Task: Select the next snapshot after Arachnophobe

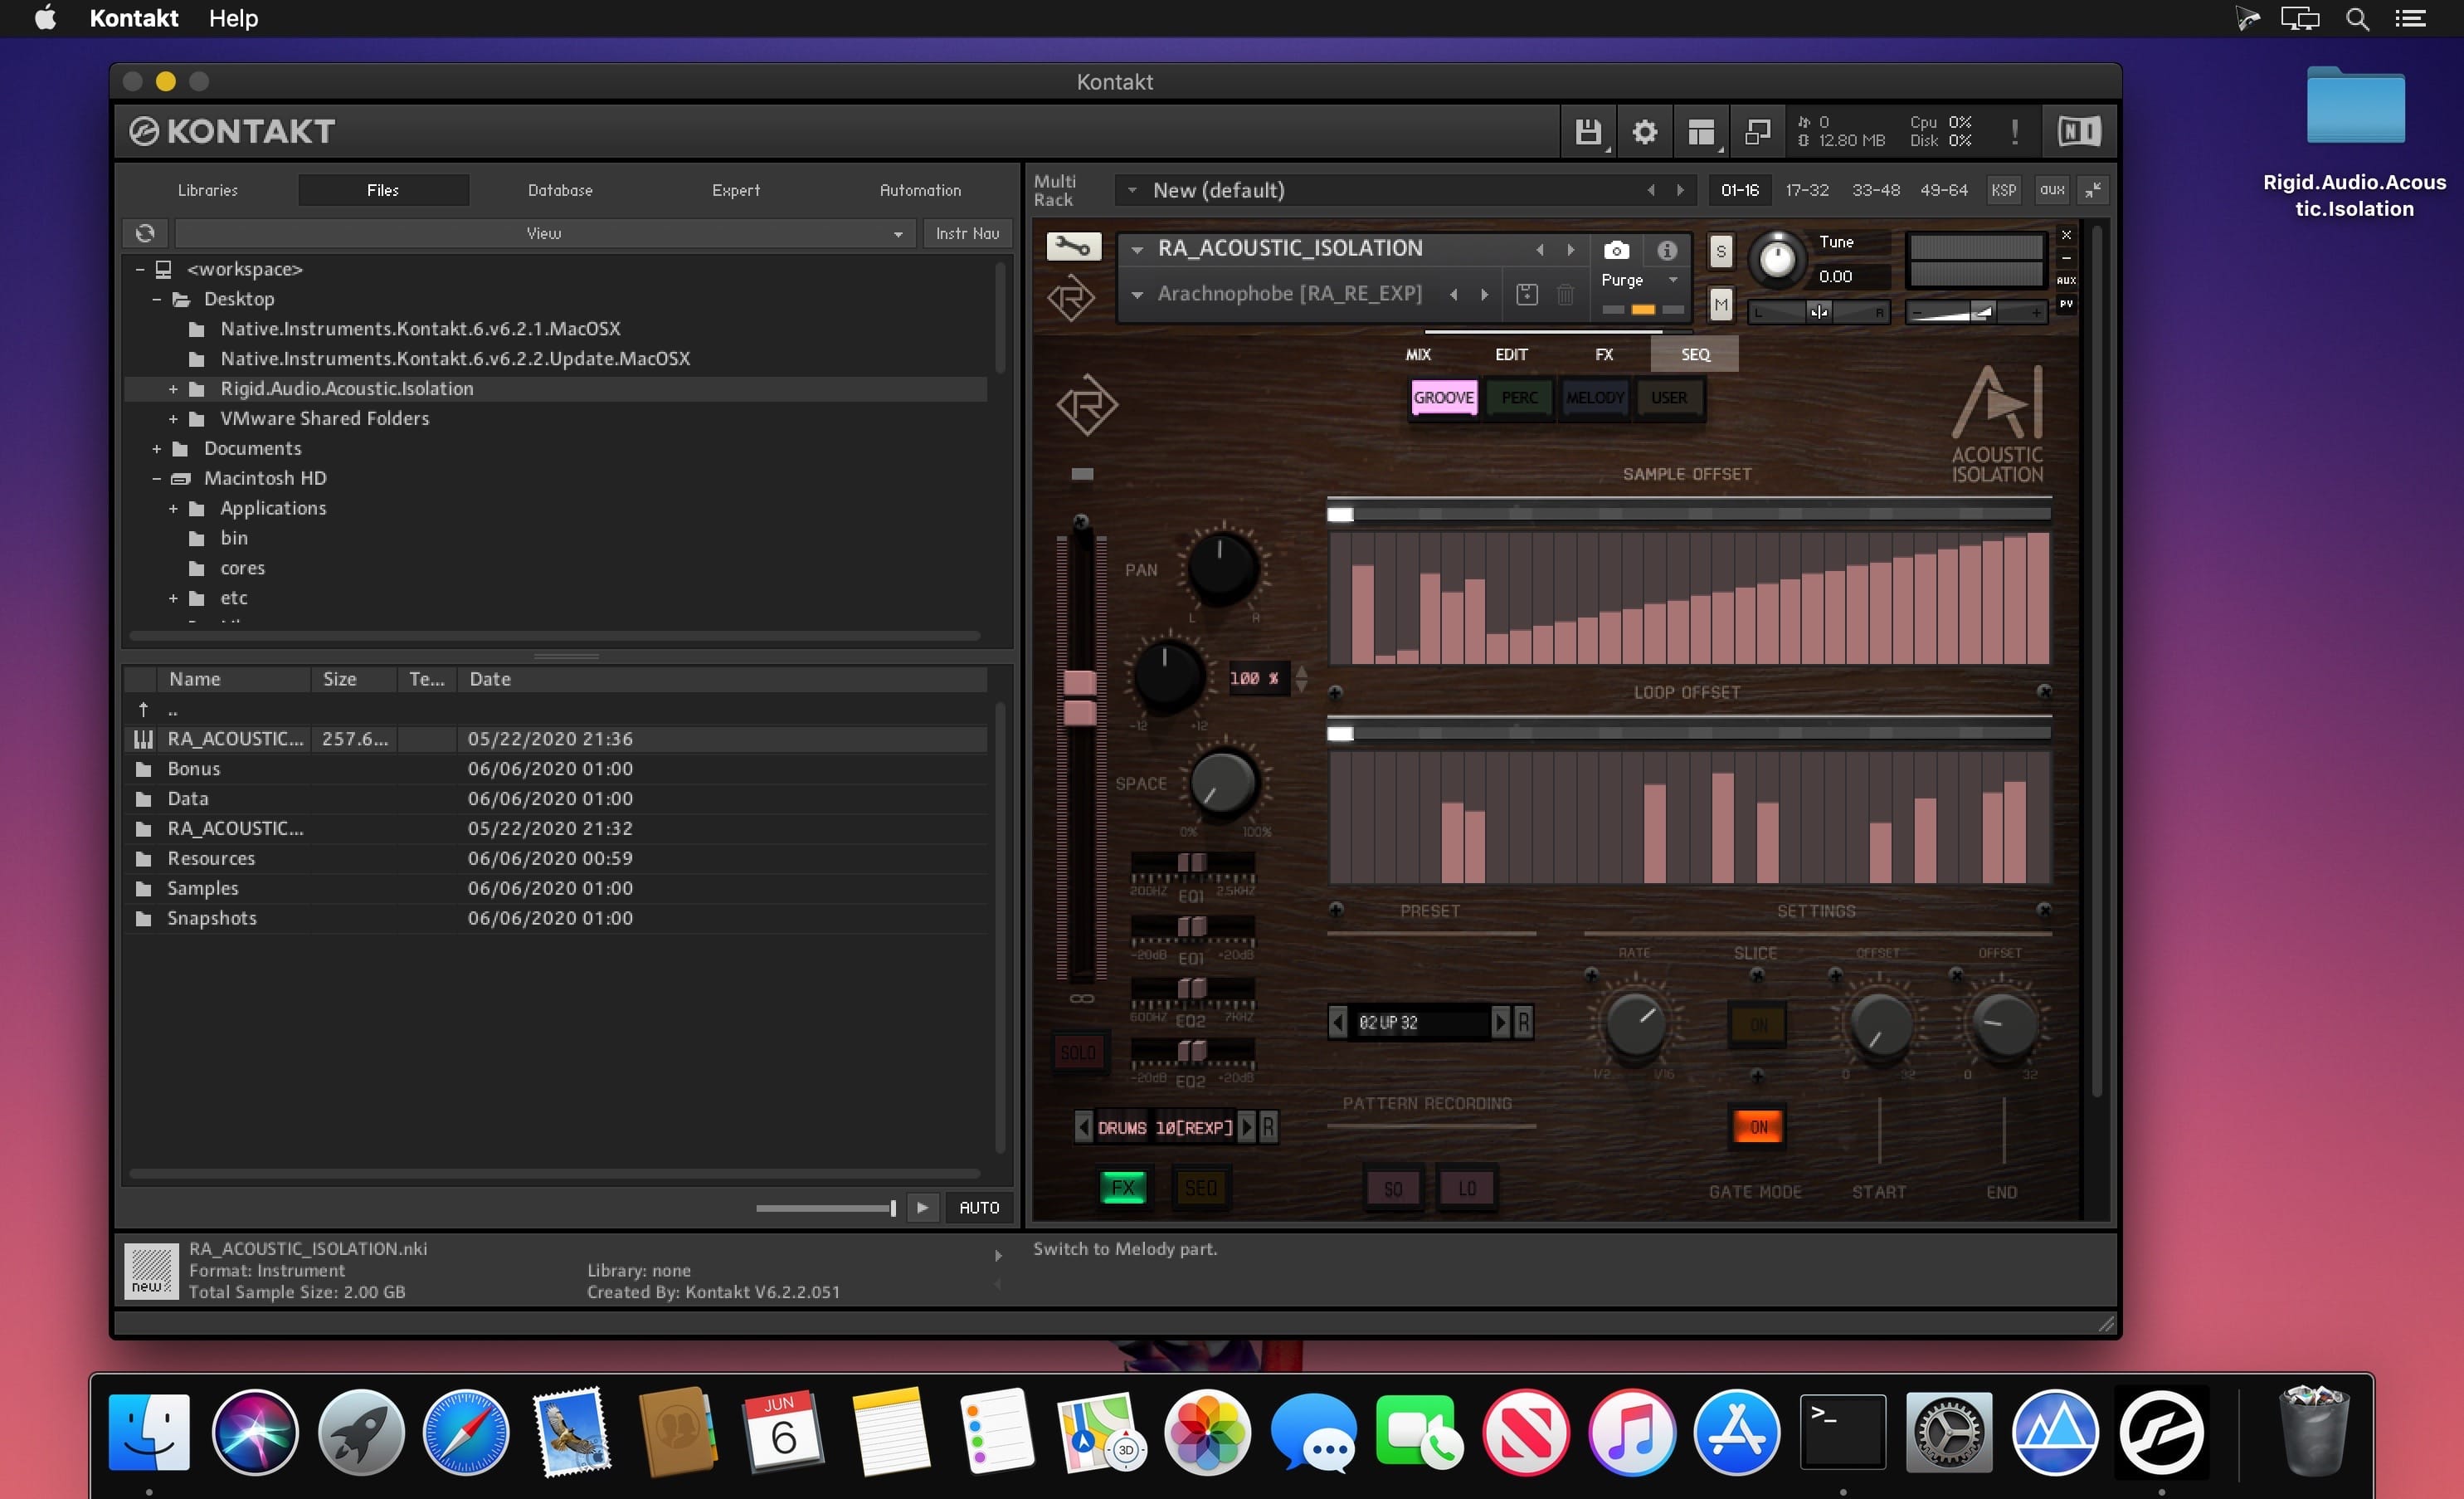Action: (x=1485, y=294)
